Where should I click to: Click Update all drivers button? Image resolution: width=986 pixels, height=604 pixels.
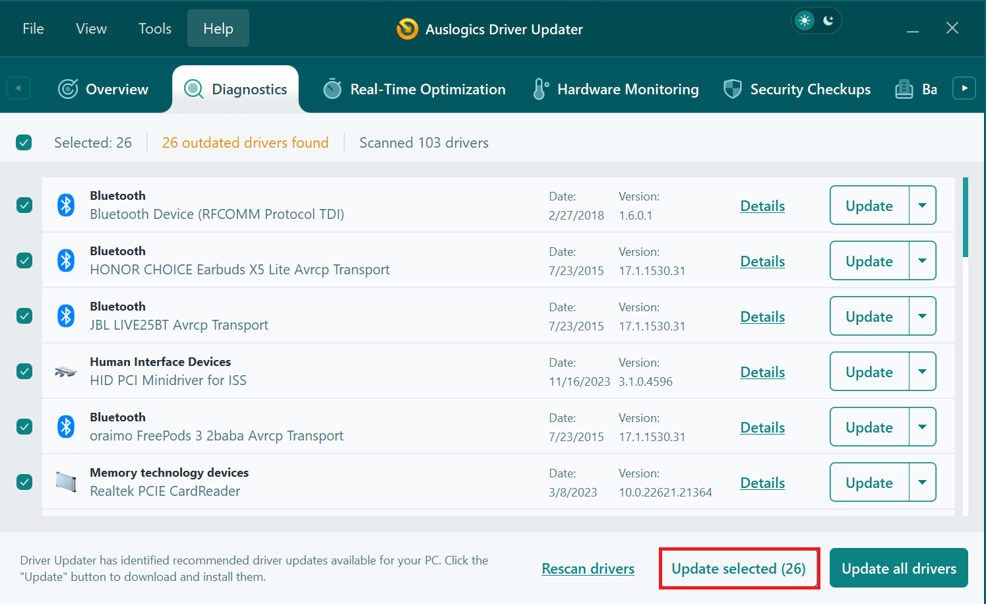(x=899, y=568)
